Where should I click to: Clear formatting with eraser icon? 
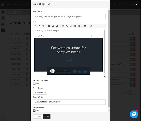point(91,26)
